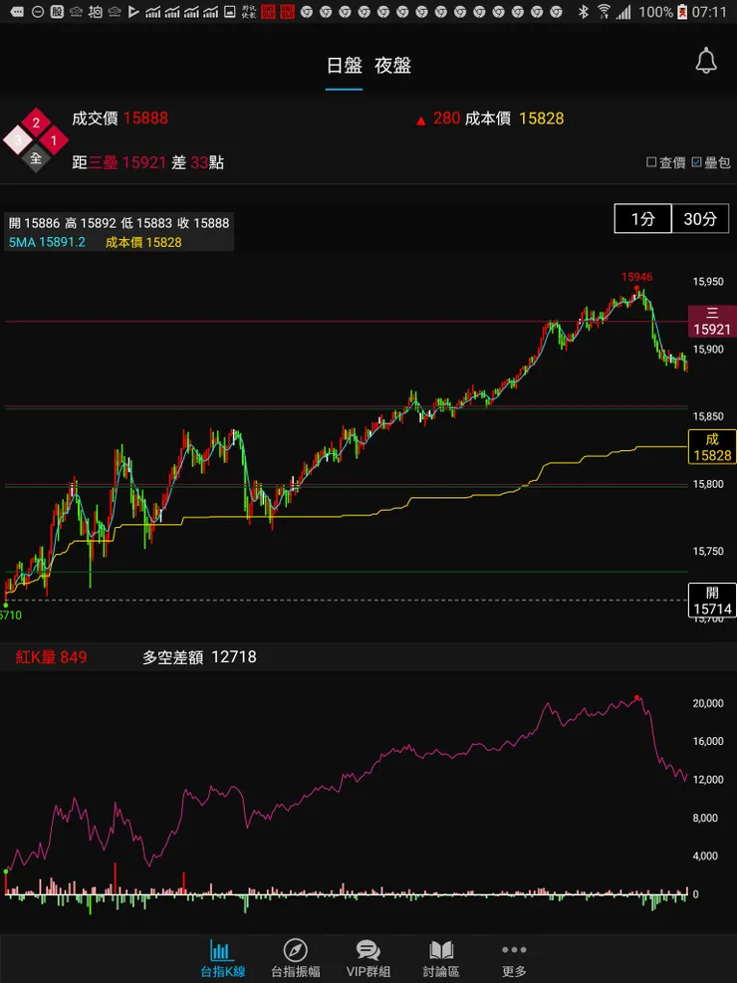Open the notification bell alerts
This screenshot has width=737, height=983.
coord(706,61)
